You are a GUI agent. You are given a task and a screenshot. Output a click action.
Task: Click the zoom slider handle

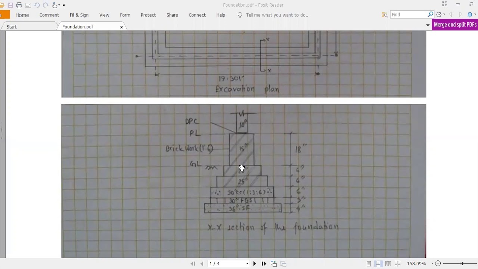pos(462,264)
